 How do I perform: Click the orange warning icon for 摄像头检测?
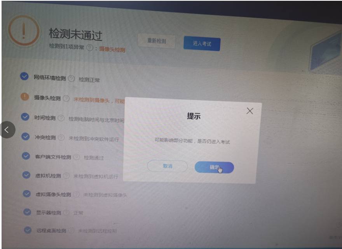pyautogui.click(x=25, y=97)
